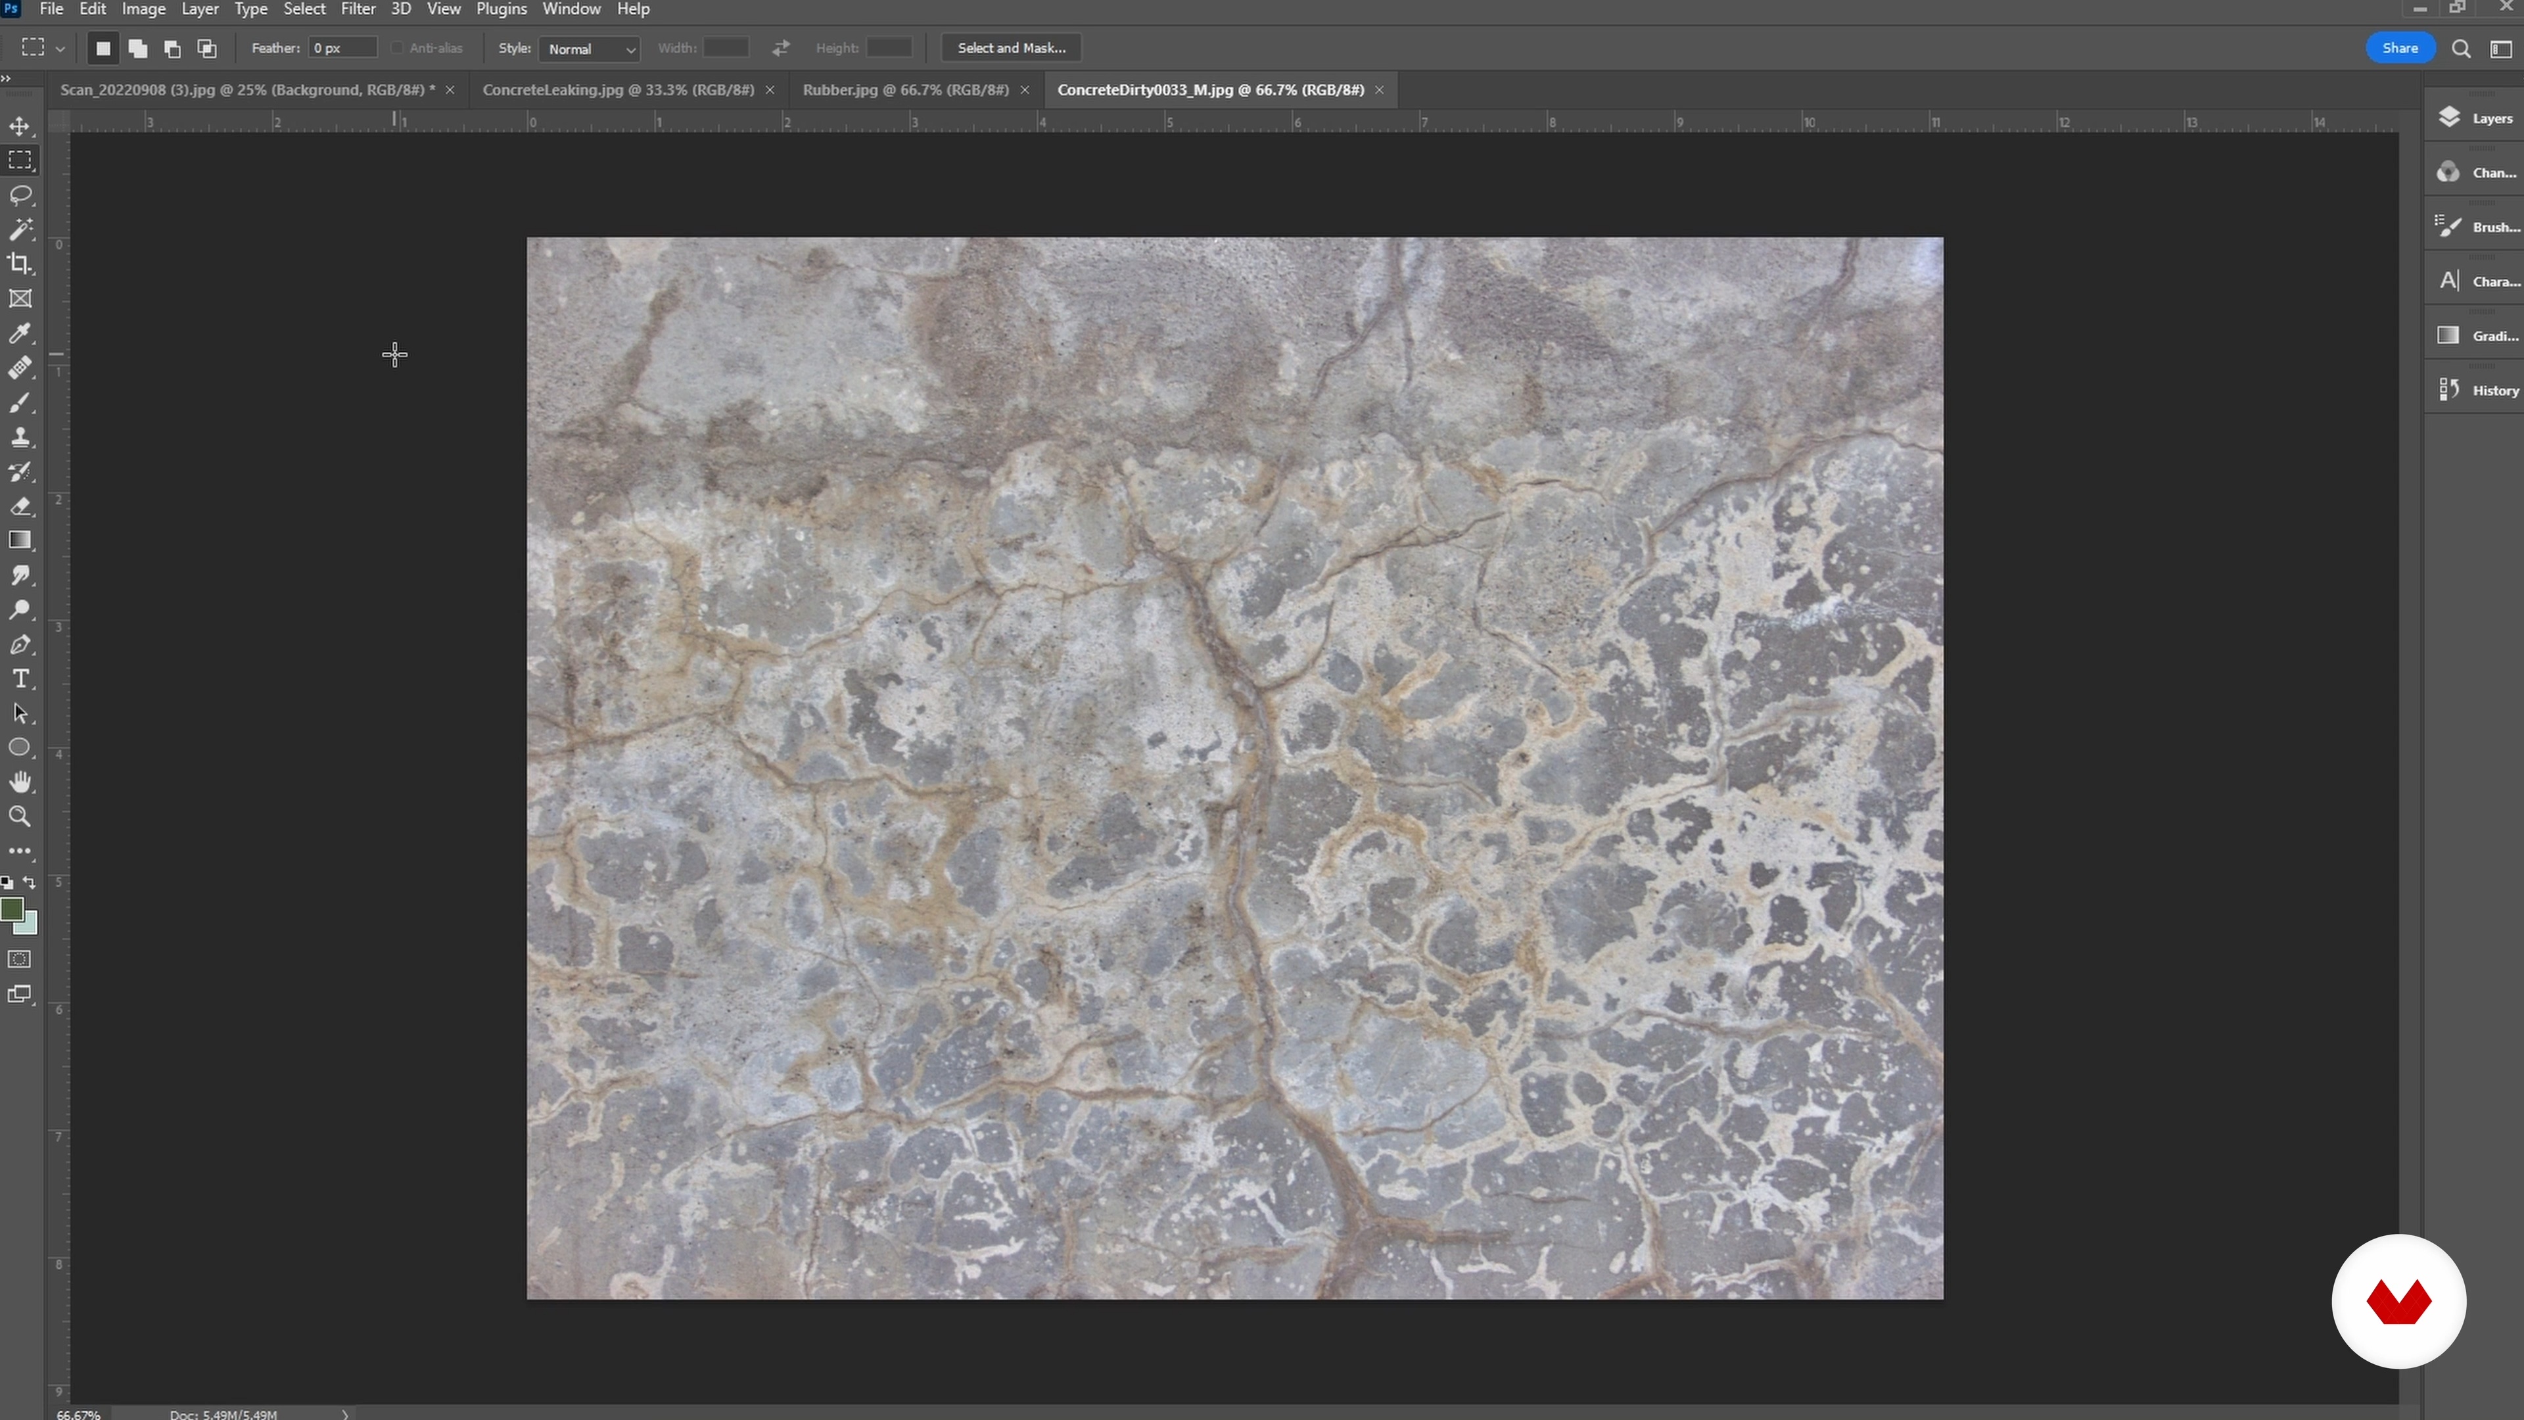The height and width of the screenshot is (1420, 2524).
Task: Select the Magic Wand tool
Action: 20,229
